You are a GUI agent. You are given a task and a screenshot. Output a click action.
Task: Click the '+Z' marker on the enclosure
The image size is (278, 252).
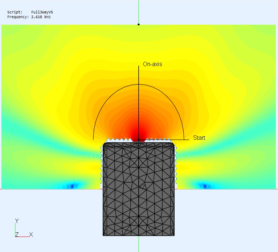point(142,187)
